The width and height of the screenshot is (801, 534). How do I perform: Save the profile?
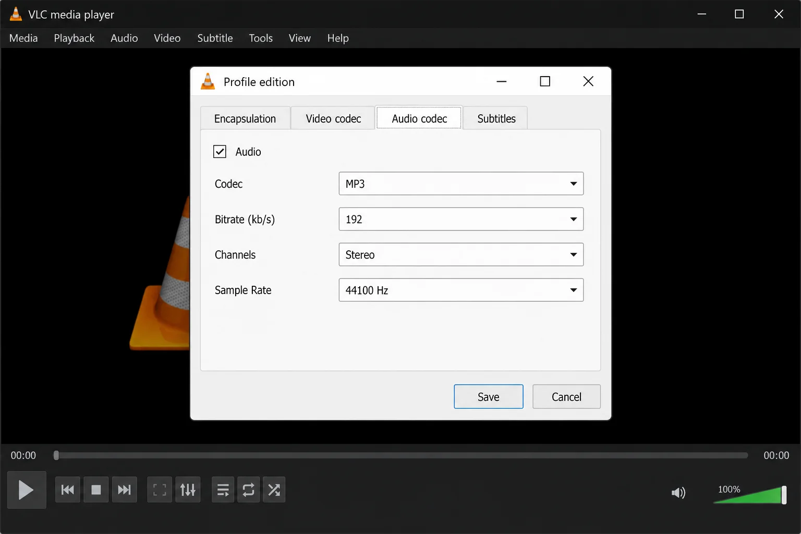[489, 397]
